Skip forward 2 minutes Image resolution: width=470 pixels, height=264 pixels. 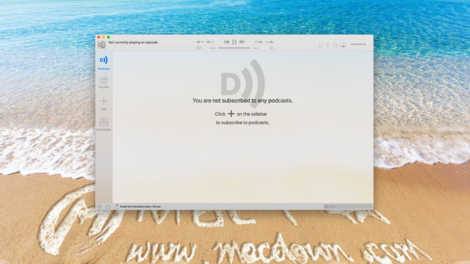269,42
